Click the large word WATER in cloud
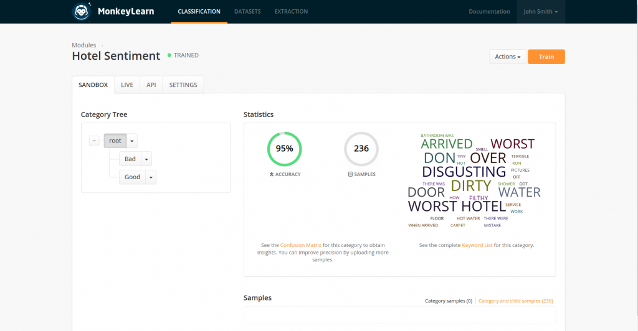 [519, 192]
